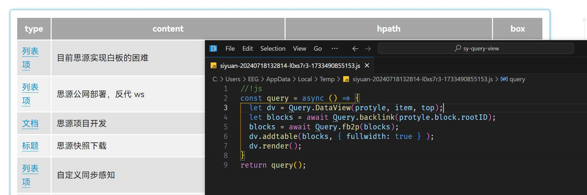
Task: Click the hpath column header
Action: click(x=388, y=29)
